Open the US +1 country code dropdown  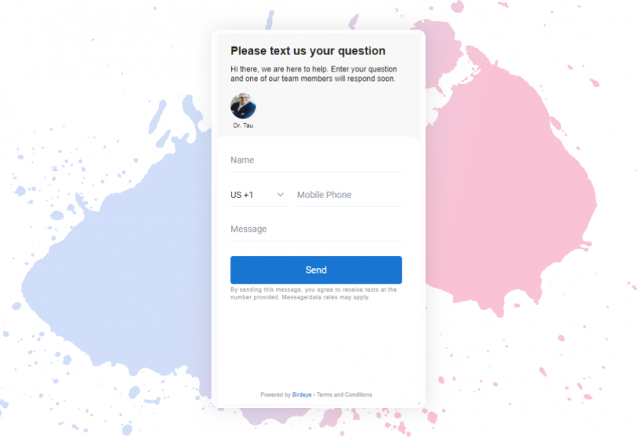[x=258, y=195]
